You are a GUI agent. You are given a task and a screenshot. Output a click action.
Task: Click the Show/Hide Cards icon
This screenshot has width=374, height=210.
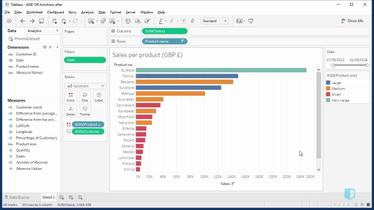(239, 21)
